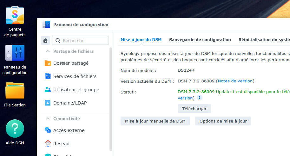Focus the Recherche search field

tap(81, 40)
